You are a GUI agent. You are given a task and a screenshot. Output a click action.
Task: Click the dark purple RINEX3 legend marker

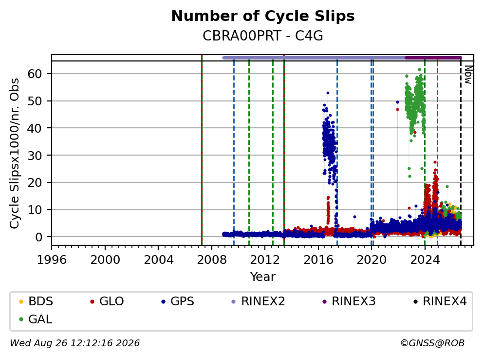click(324, 301)
